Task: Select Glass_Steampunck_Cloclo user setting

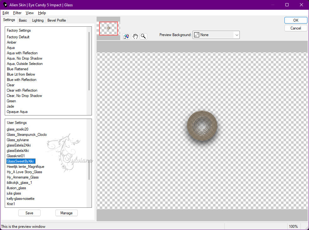Action: (27, 135)
